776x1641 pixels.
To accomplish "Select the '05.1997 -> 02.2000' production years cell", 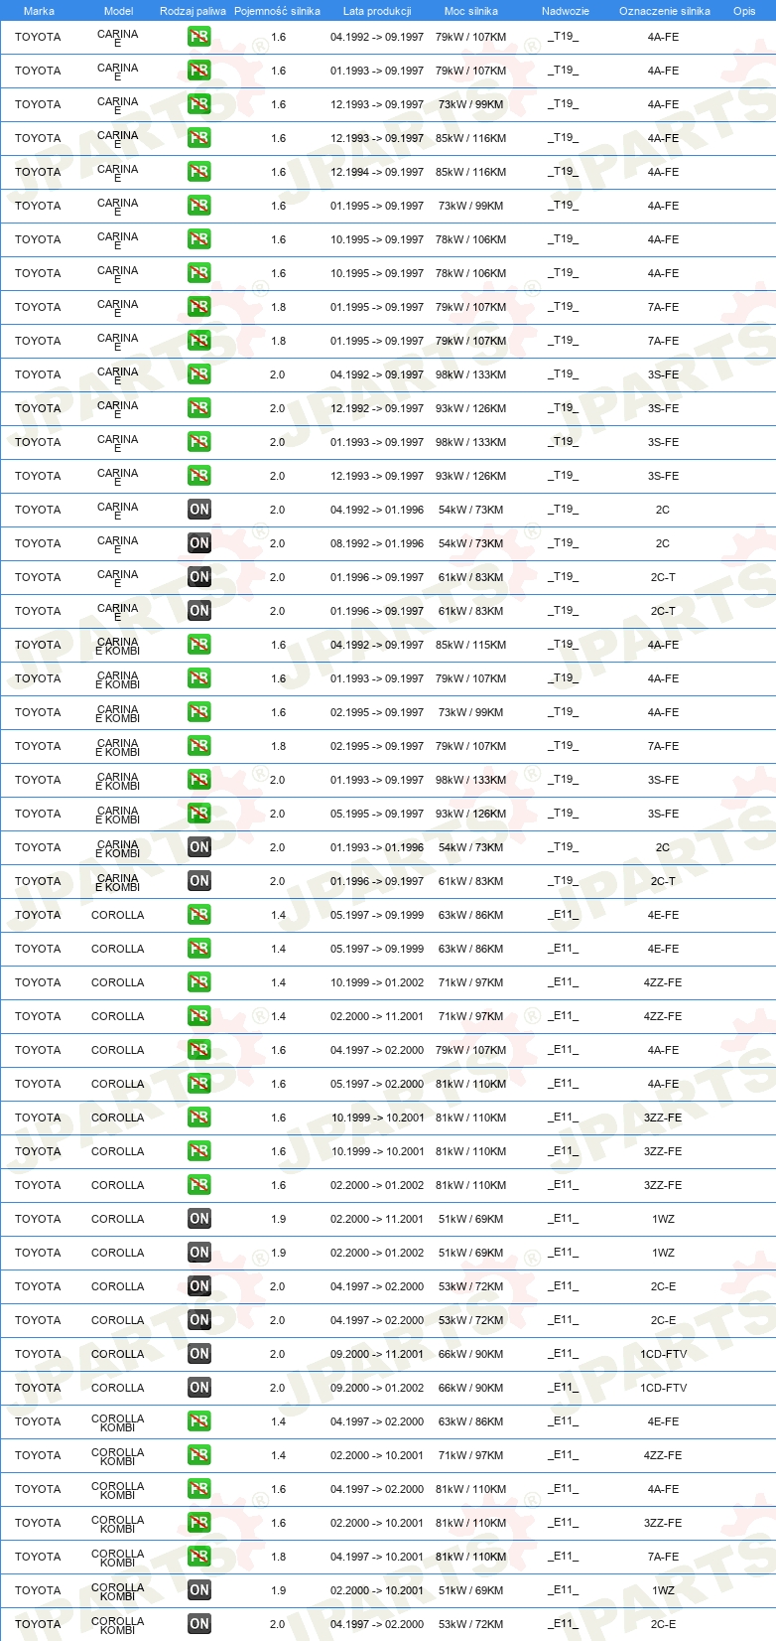I will coord(377,1084).
